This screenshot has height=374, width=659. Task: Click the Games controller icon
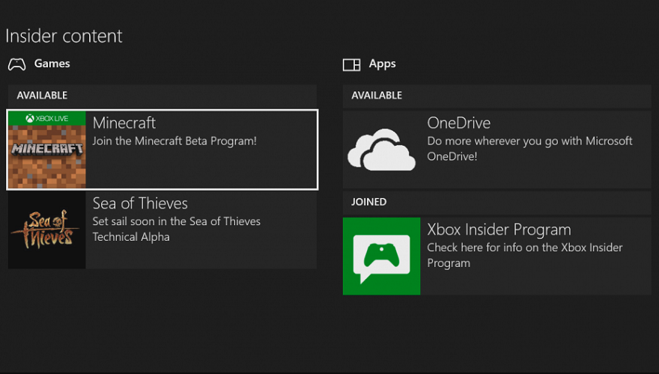click(x=16, y=64)
